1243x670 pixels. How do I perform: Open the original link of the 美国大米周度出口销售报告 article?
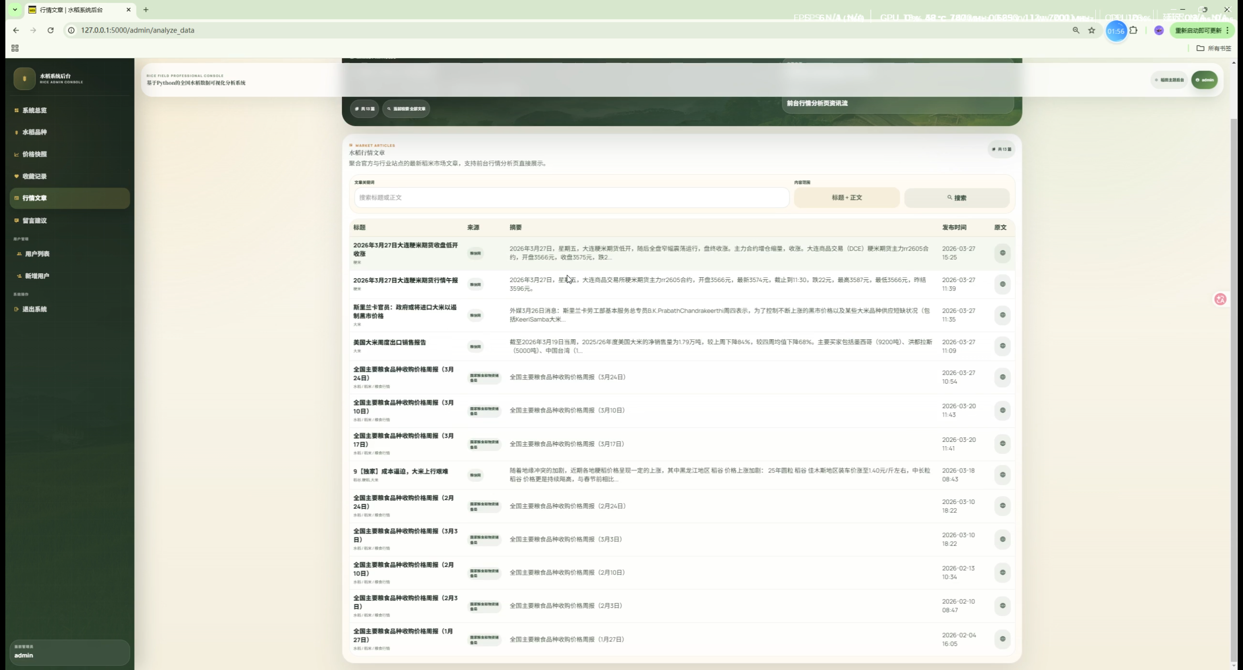coord(1002,346)
